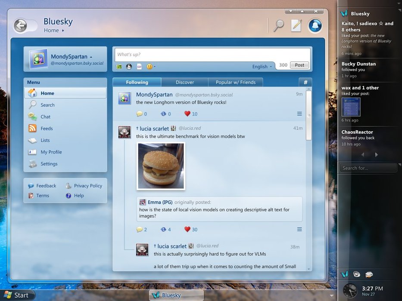This screenshot has height=301, width=402.
Task: Open the burger photo in lucia scarlet's post
Action: (161, 166)
